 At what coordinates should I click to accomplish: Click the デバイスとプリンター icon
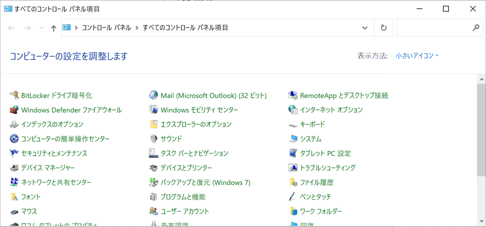(x=153, y=168)
